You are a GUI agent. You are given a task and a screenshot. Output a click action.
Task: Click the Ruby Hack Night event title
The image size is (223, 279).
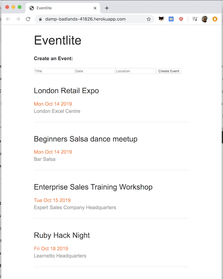coord(62,235)
